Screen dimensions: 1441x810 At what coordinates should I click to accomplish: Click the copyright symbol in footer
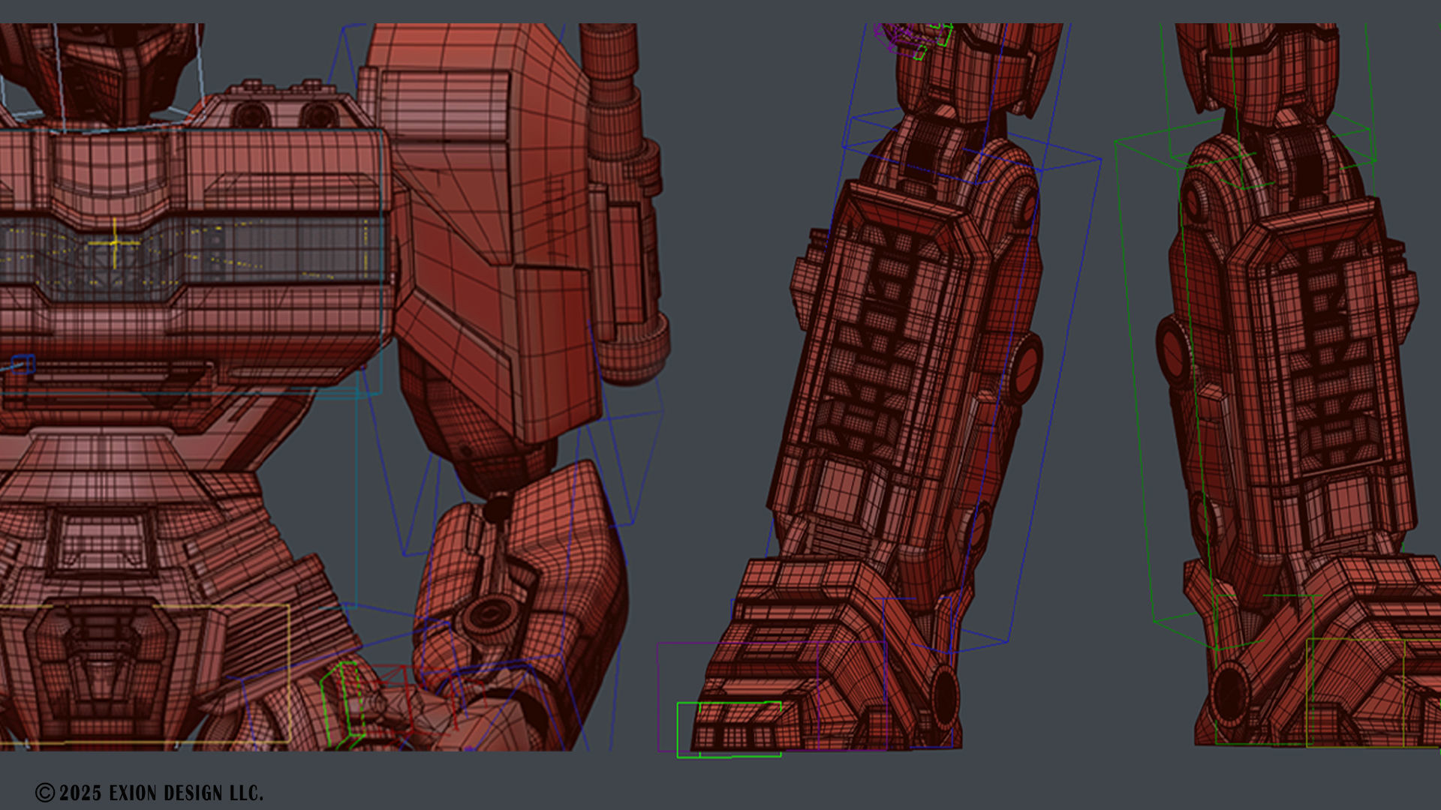pos(45,793)
